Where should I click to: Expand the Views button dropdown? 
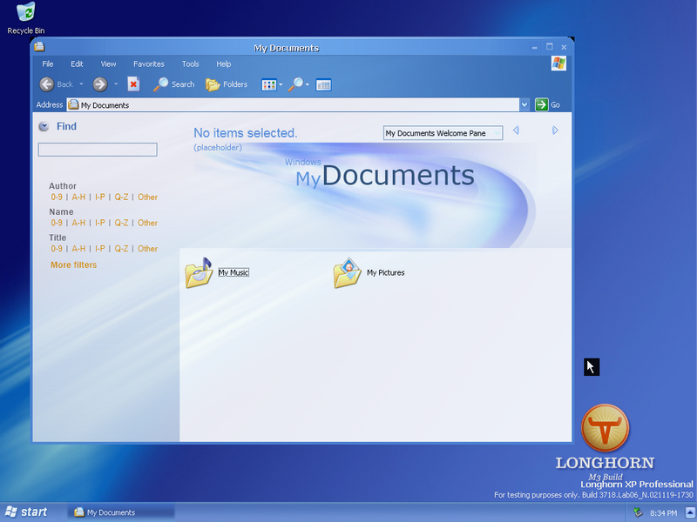(x=281, y=85)
